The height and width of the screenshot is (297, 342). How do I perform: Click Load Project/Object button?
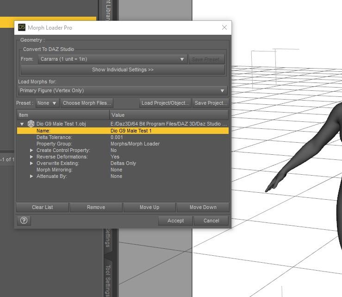165,103
